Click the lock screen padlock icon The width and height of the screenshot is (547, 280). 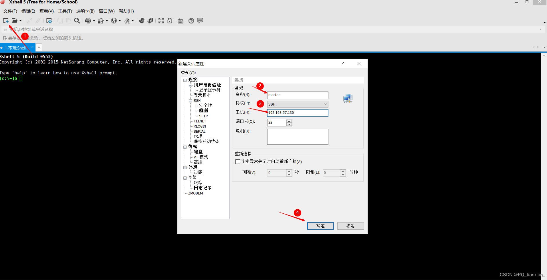coord(170,21)
